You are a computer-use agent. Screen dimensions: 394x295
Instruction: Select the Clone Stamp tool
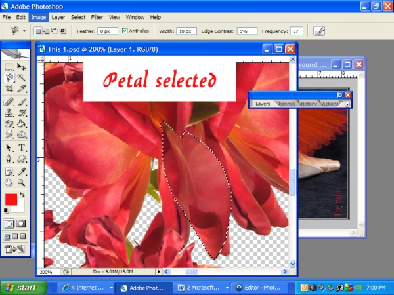click(x=9, y=113)
